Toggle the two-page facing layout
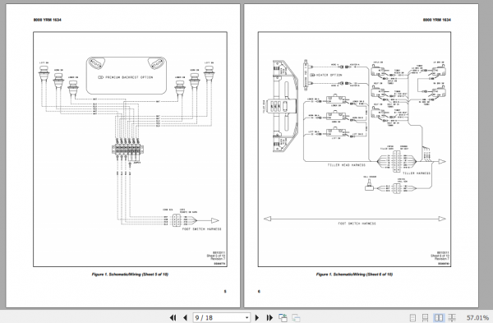The width and height of the screenshot is (493, 323). click(439, 317)
